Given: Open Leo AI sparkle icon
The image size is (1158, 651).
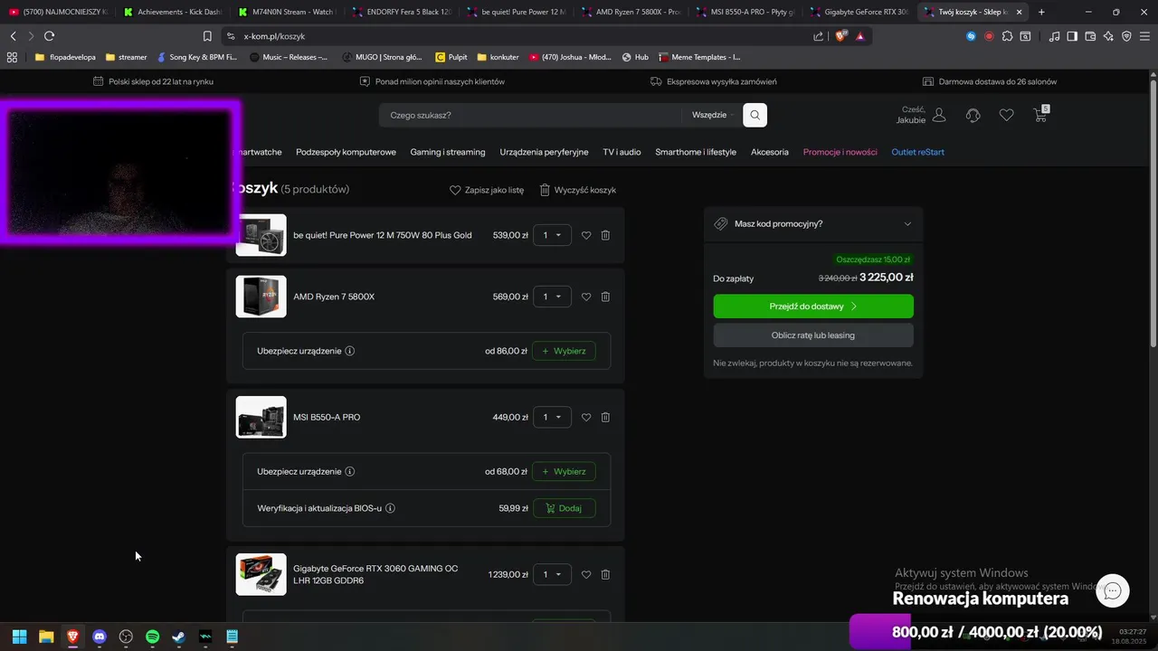Looking at the screenshot, I should pos(1108,36).
